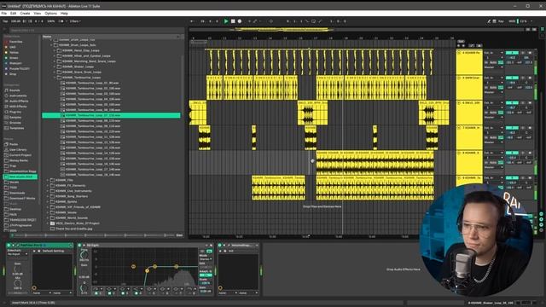The width and height of the screenshot is (546, 307).
Task: Open the Templates browser category
Action: tap(17, 128)
